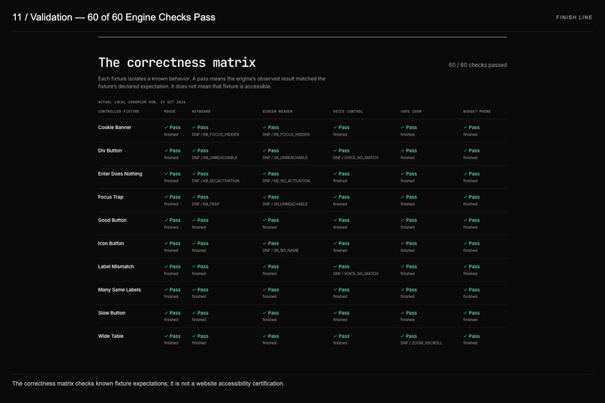Click the Finish Line label

[574, 17]
